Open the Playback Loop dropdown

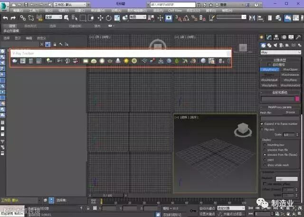click(287, 179)
